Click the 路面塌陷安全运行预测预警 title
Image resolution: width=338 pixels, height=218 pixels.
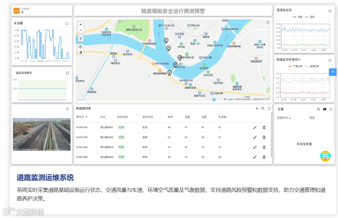(x=173, y=11)
